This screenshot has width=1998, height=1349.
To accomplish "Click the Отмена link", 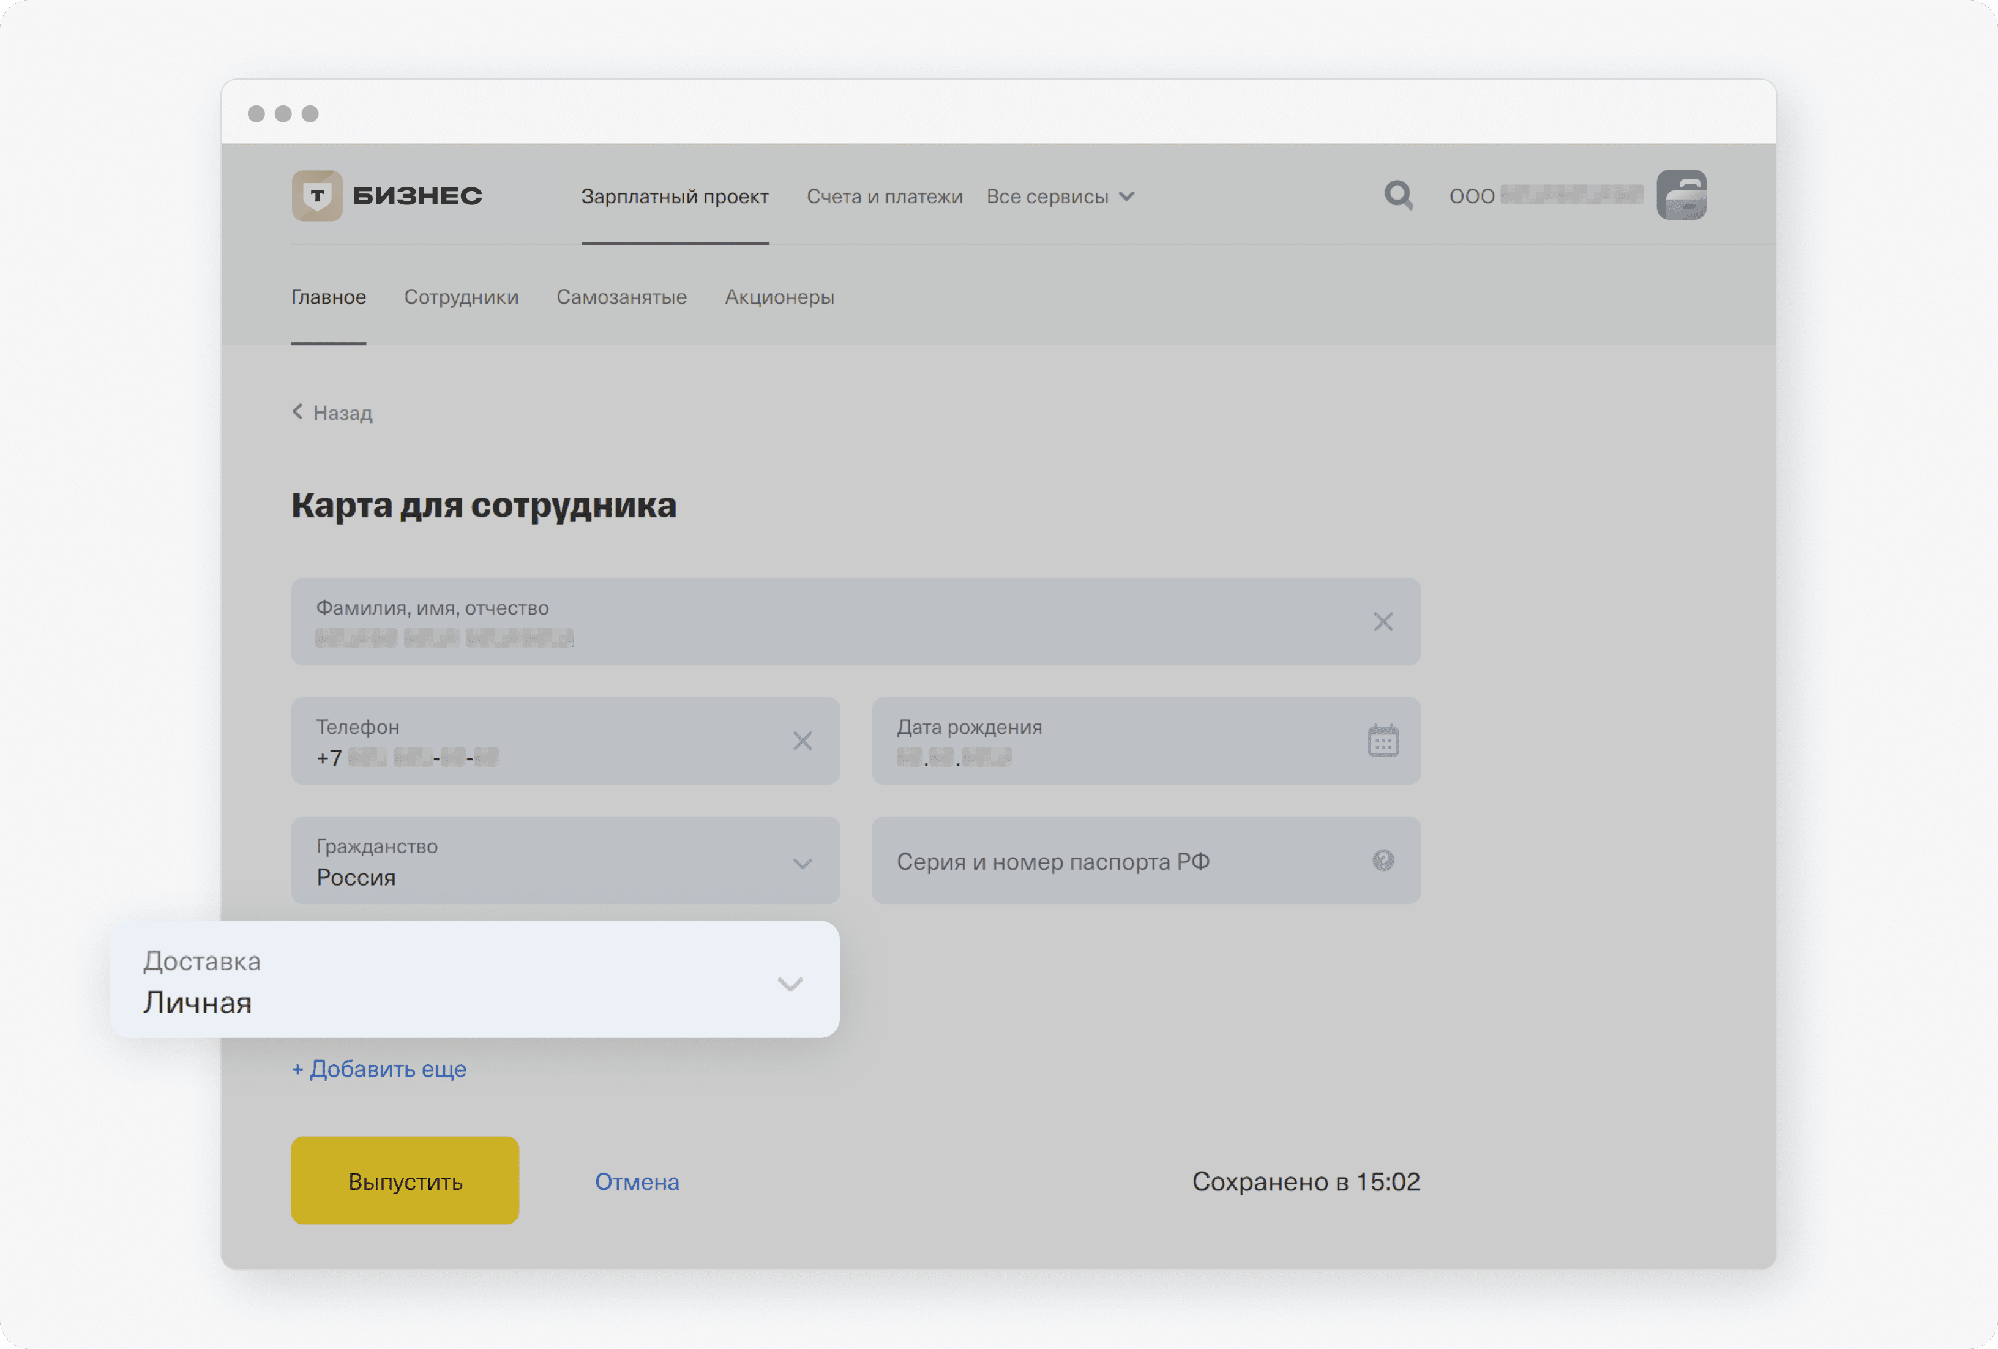I will click(636, 1182).
